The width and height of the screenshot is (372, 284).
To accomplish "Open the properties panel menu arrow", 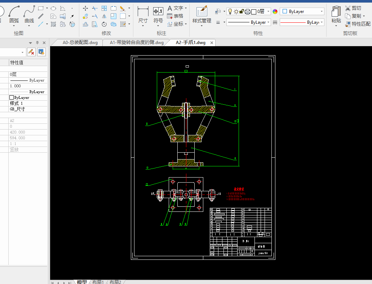I will pyautogui.click(x=30, y=43).
